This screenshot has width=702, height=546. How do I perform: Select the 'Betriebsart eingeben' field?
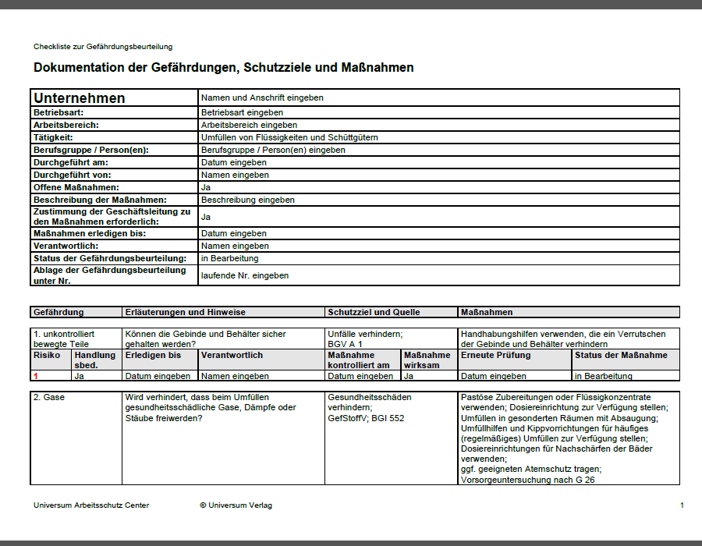pos(438,112)
